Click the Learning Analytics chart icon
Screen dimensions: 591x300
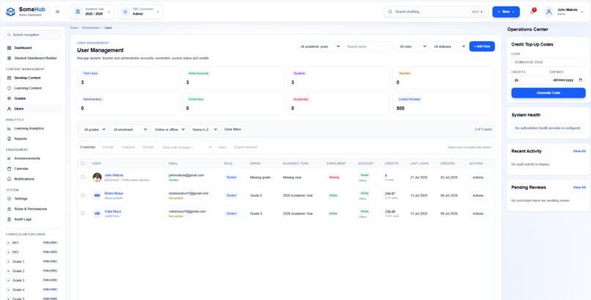9,128
